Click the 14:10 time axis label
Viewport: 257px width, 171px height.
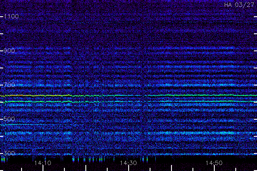click(x=43, y=163)
